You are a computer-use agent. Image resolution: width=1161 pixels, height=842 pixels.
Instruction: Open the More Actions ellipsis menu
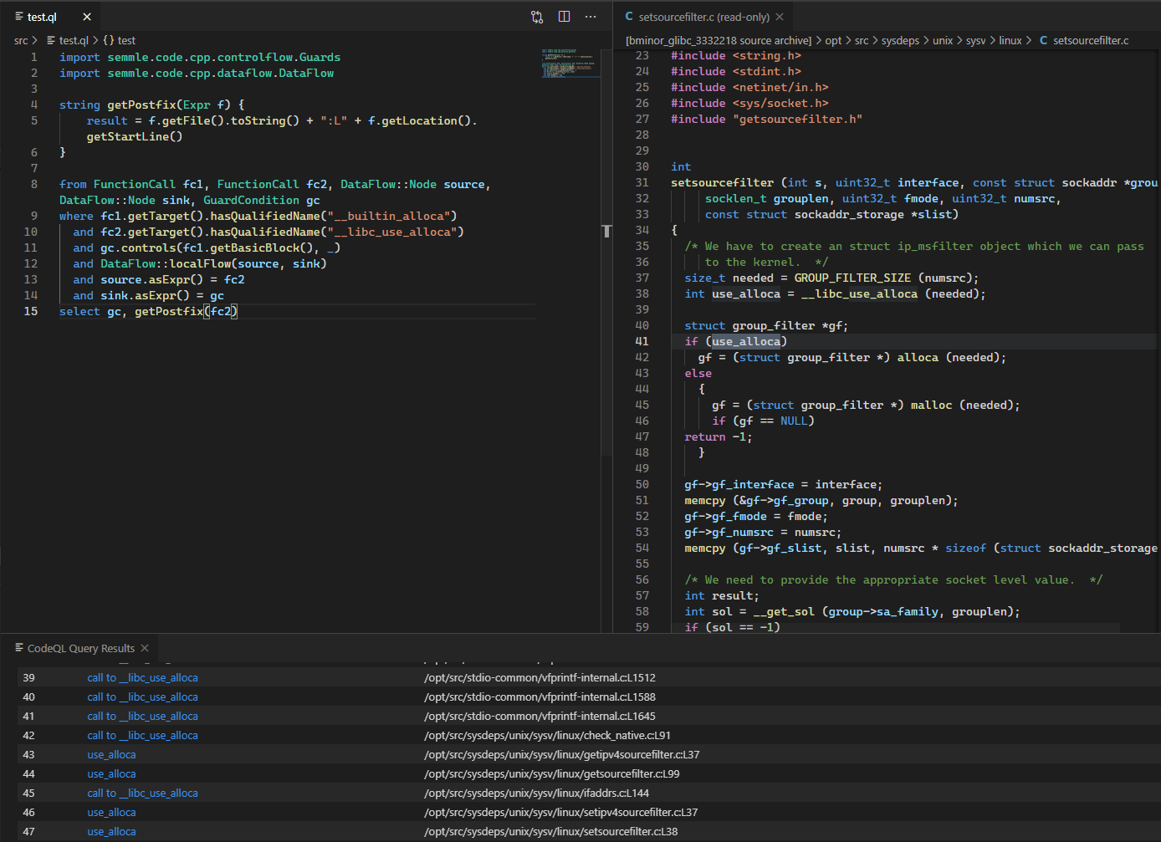(x=591, y=17)
